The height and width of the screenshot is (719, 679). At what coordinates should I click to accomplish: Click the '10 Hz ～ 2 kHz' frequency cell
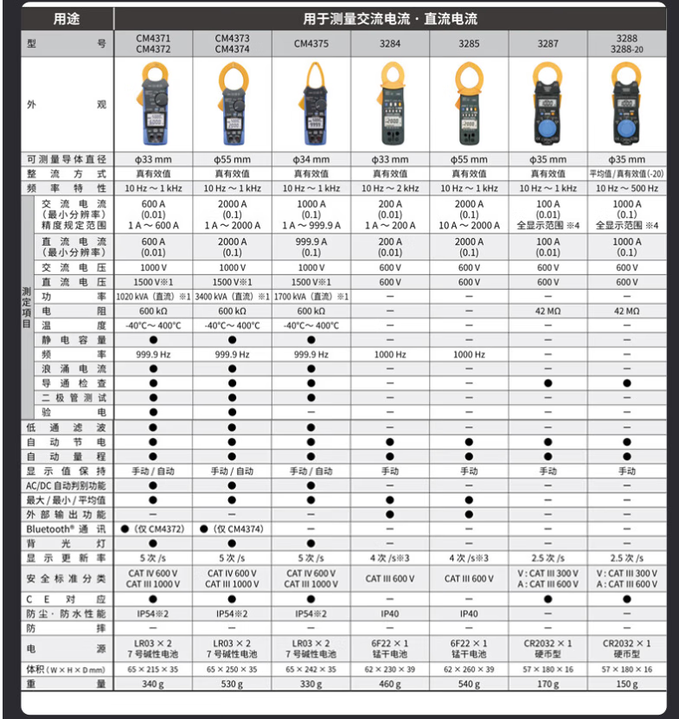[x=390, y=188]
